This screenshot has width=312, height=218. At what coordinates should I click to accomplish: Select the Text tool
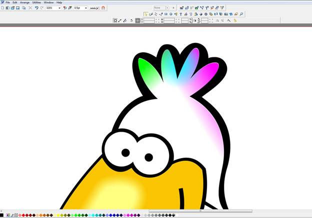pyautogui.click(x=180, y=14)
